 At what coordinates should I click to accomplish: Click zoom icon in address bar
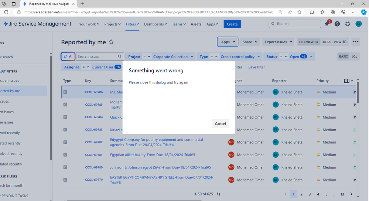point(280,12)
